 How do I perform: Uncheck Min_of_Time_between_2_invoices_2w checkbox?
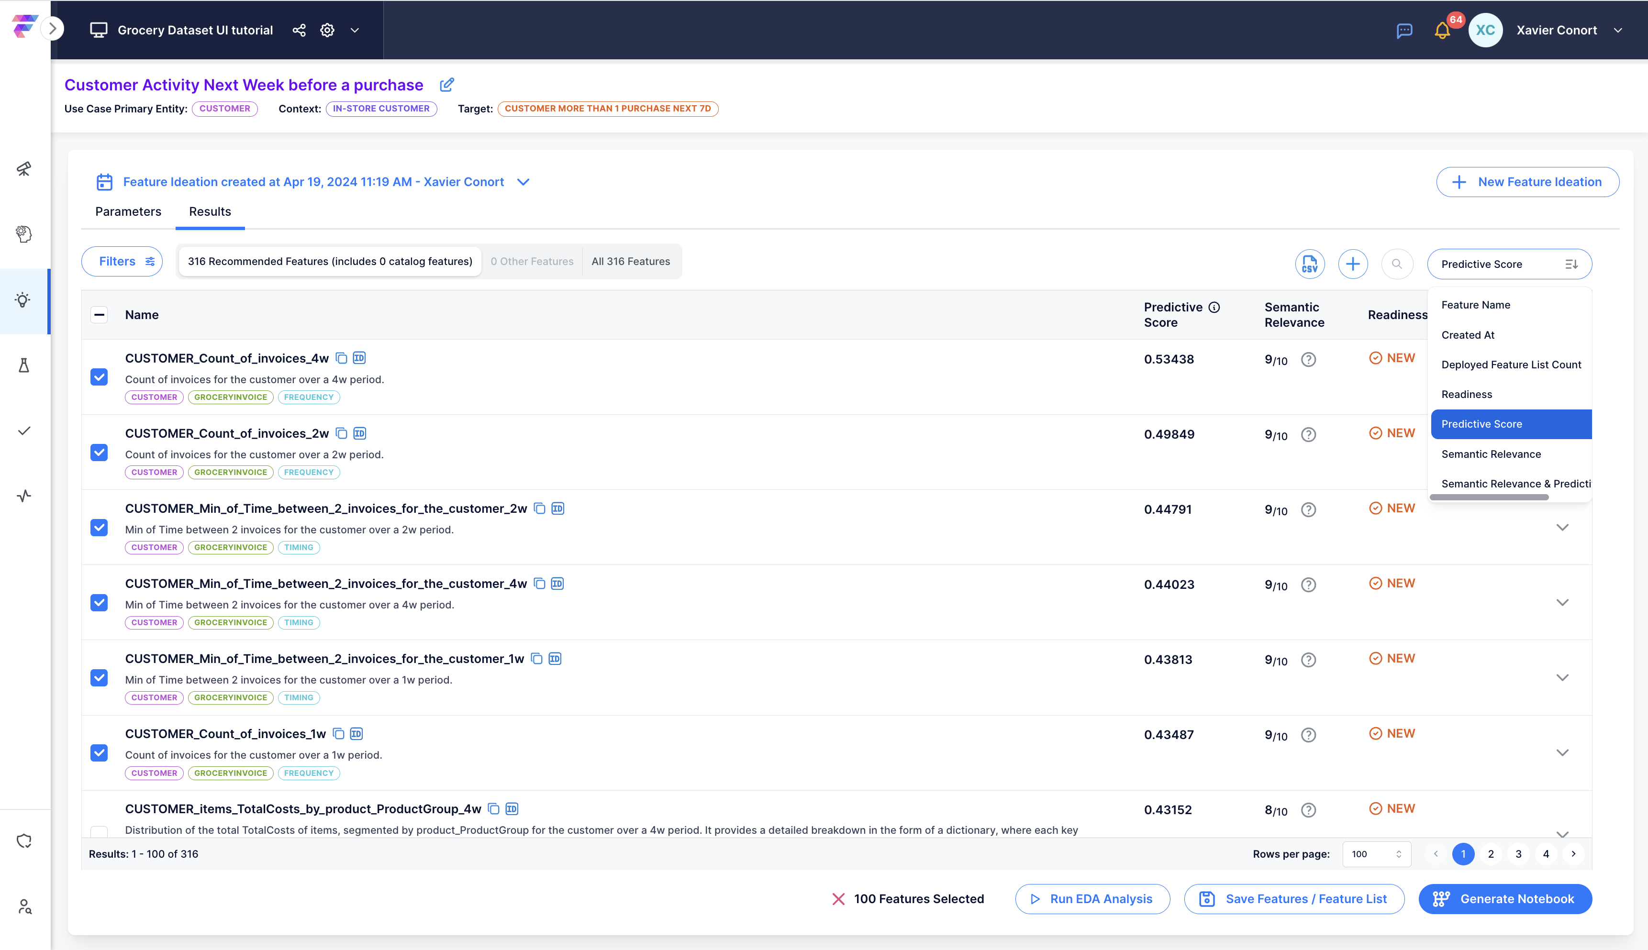(99, 527)
